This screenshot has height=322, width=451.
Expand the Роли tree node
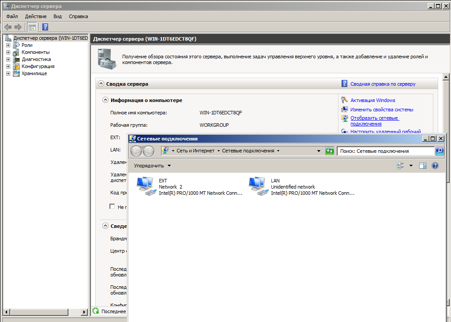[x=8, y=45]
